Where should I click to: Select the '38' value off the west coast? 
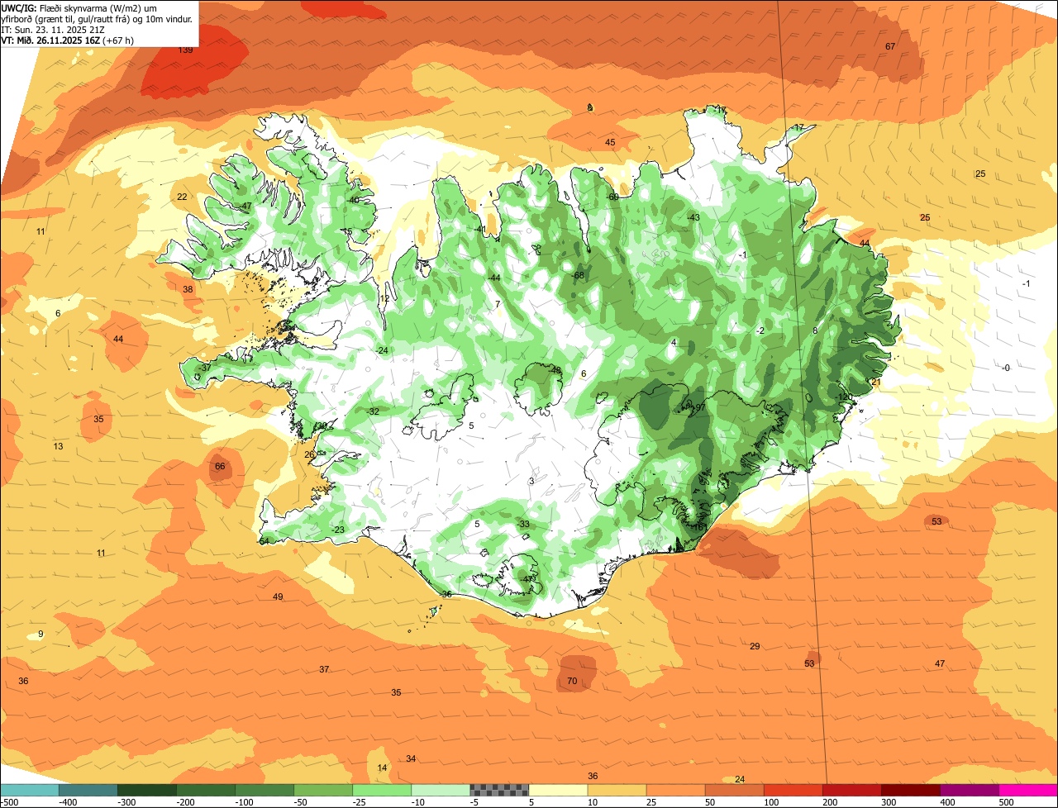coord(188,289)
